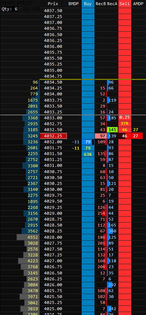
Task: Click the green 145 cell at 4032.50
Action: point(112,130)
